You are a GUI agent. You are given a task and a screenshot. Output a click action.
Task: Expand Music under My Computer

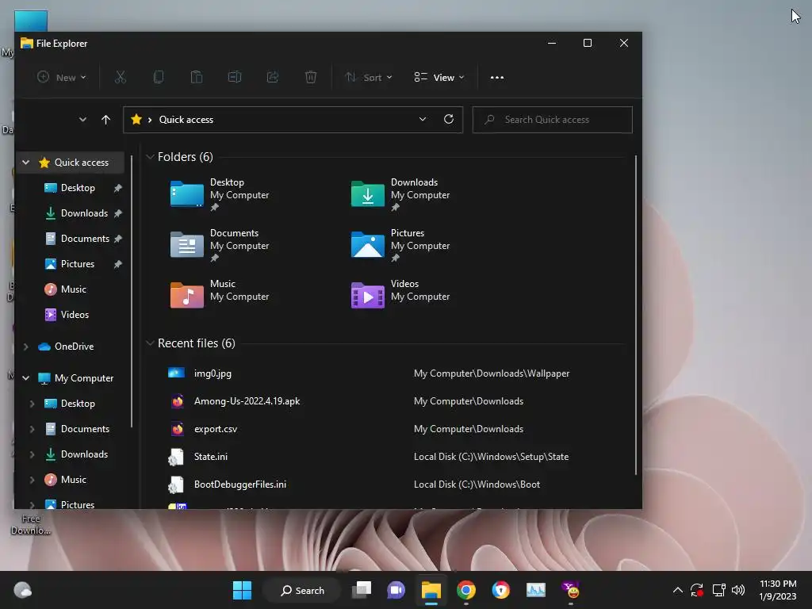pyautogui.click(x=32, y=480)
